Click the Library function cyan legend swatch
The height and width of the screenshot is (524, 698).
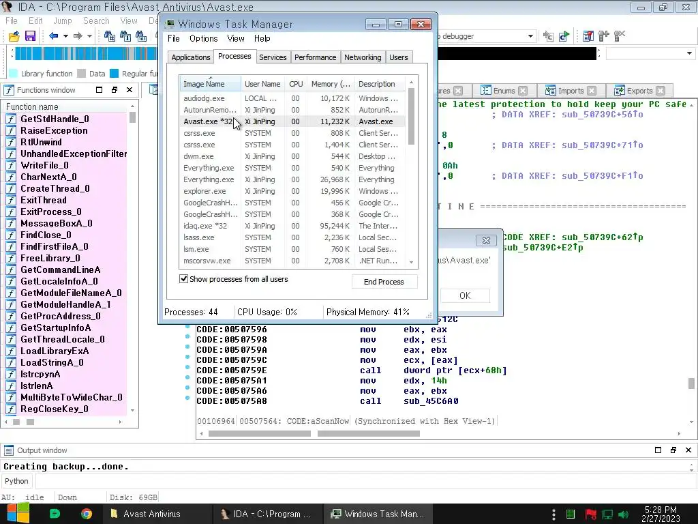(x=14, y=74)
